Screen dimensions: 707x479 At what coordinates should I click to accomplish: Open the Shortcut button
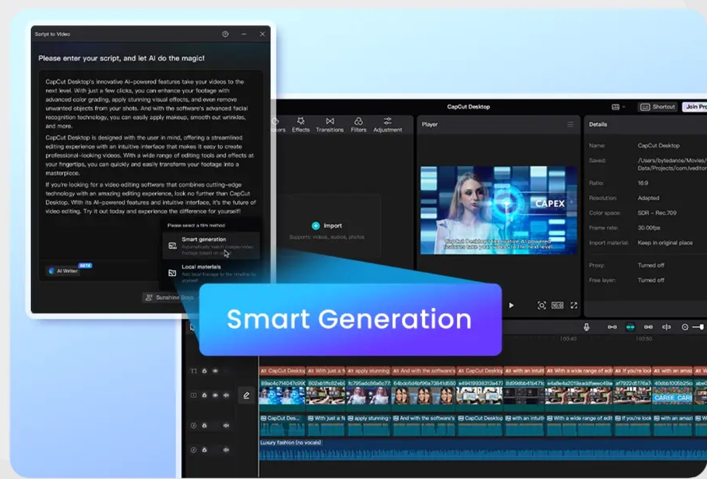click(x=657, y=107)
